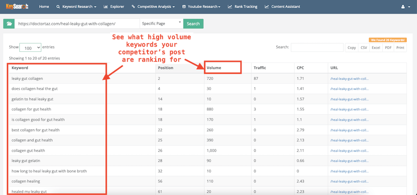Click the We Found 20 Keywords badge
This screenshot has width=417, height=195.
coord(388,40)
